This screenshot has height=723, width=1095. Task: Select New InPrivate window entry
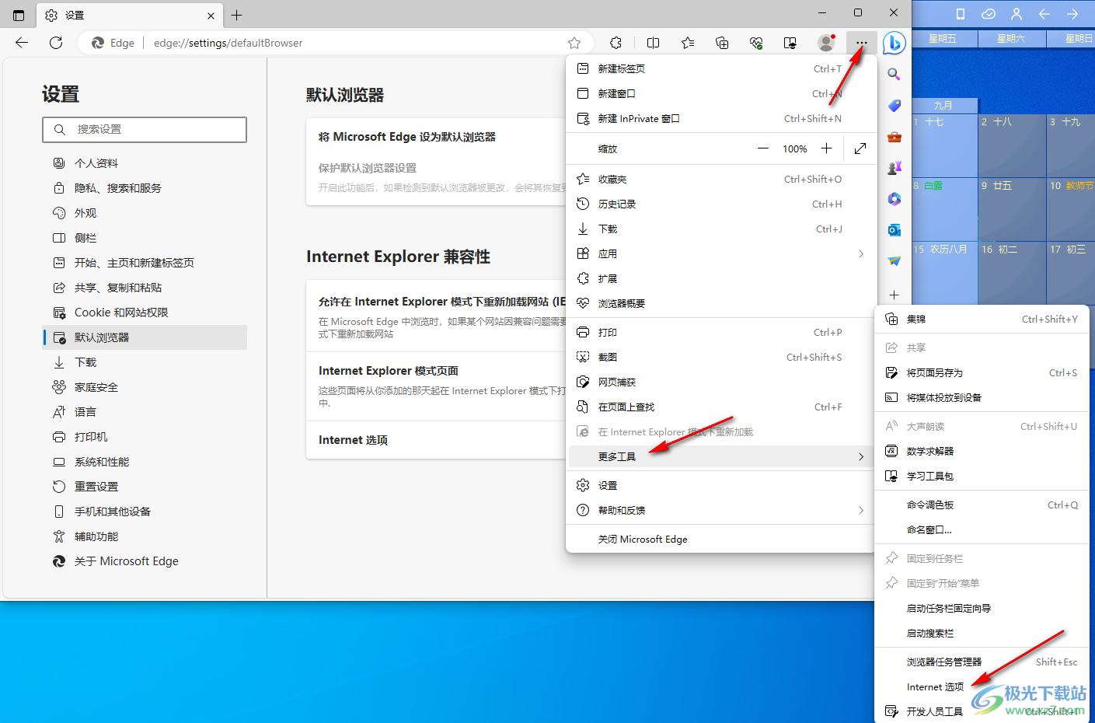point(722,118)
